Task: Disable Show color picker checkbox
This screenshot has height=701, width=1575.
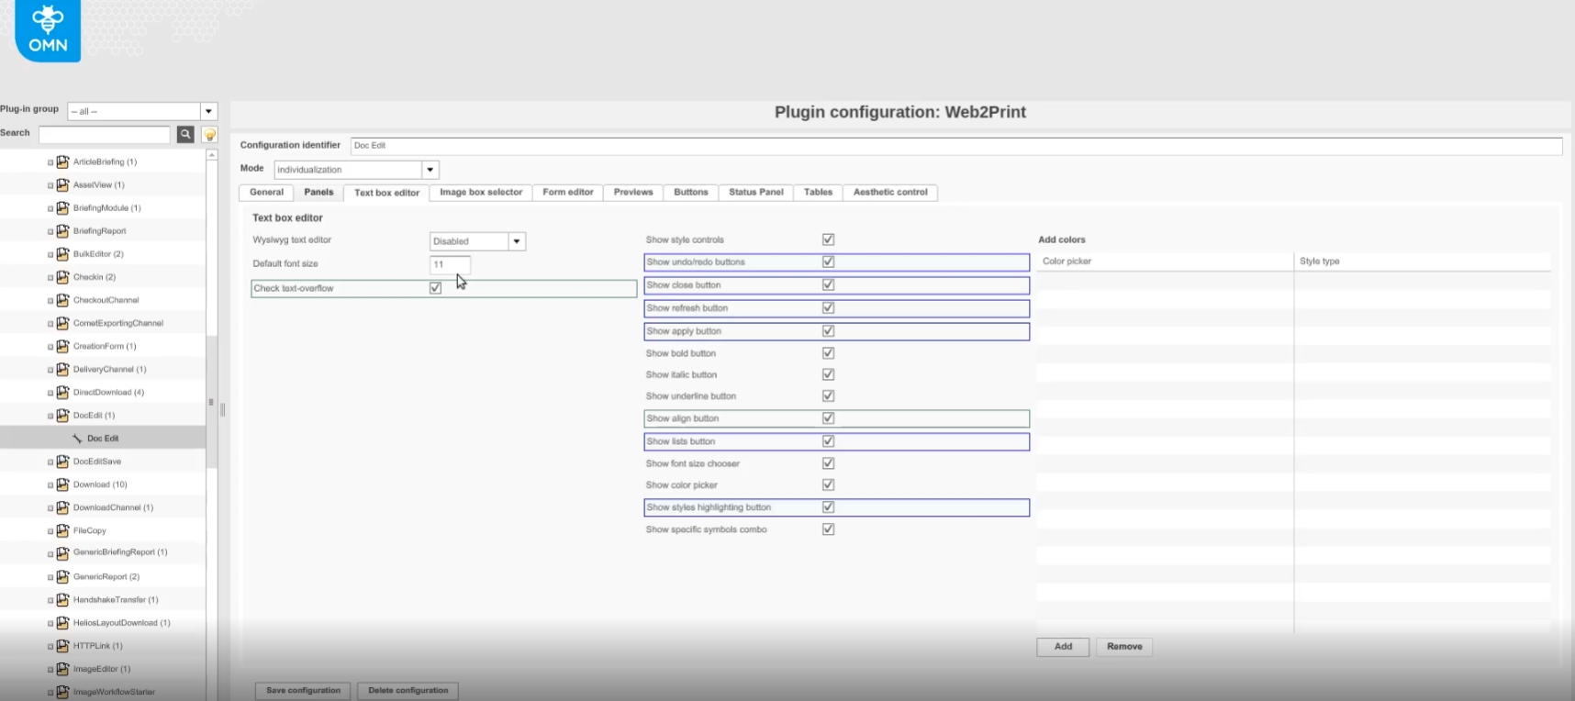Action: coord(828,485)
